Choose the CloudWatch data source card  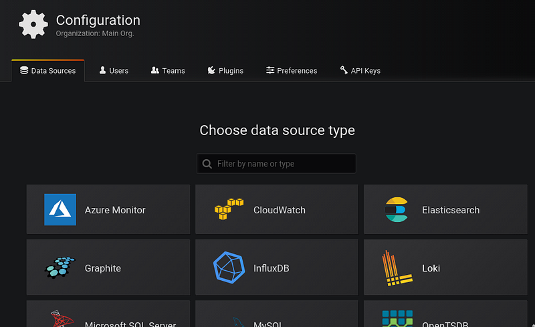(x=277, y=209)
